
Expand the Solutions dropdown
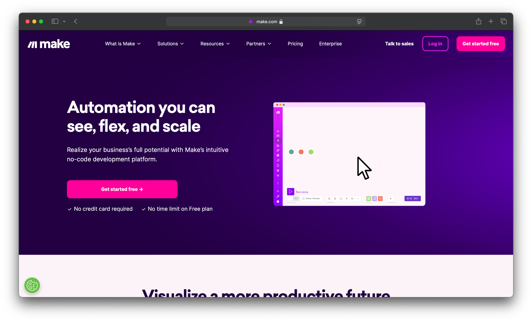click(171, 44)
